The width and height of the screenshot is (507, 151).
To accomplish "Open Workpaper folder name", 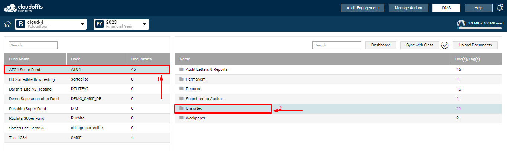I will (195, 118).
